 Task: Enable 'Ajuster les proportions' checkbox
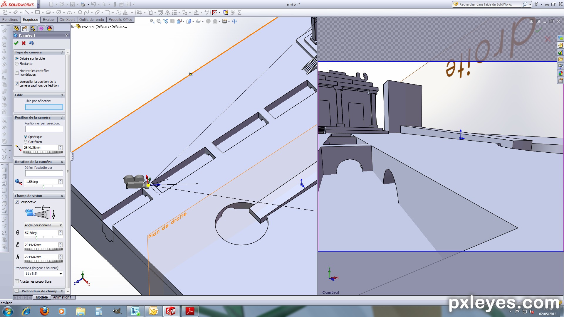pos(17,281)
